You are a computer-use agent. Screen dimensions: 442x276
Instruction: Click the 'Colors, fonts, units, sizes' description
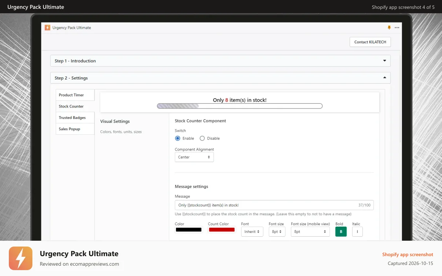121,132
